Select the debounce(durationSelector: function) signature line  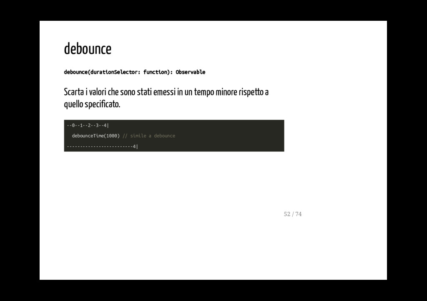click(x=135, y=72)
